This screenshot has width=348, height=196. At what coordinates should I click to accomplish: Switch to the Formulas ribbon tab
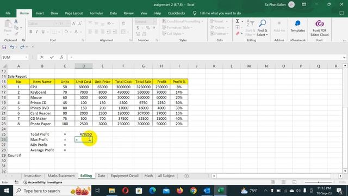tap(96, 13)
